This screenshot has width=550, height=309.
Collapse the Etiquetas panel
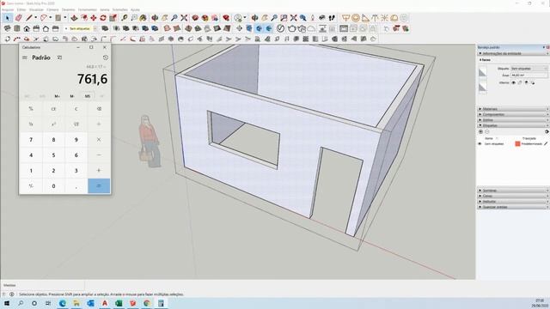coord(513,125)
